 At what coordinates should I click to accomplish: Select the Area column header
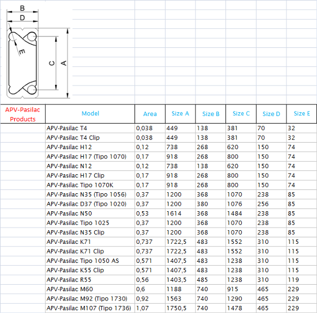coord(150,114)
